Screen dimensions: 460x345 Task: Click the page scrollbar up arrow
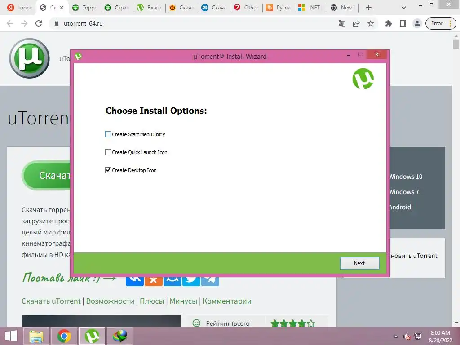point(456,35)
